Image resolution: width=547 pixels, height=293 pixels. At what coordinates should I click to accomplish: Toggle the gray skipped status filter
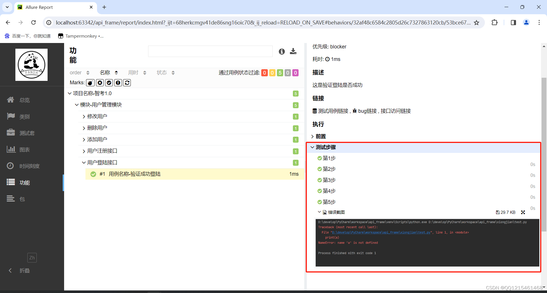tap(288, 73)
